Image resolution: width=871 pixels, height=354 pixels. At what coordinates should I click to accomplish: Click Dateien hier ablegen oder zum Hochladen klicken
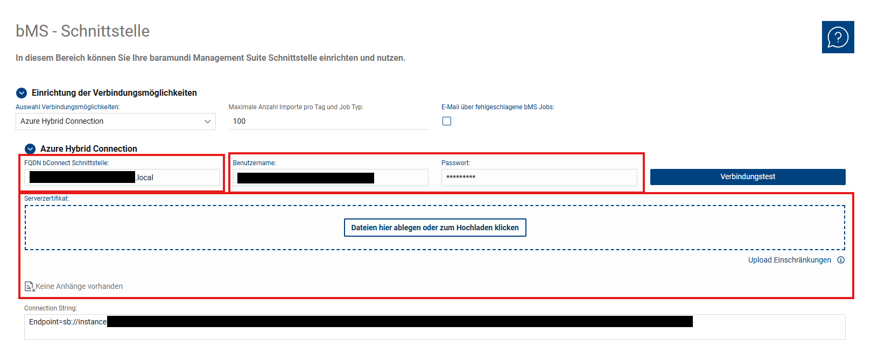435,228
